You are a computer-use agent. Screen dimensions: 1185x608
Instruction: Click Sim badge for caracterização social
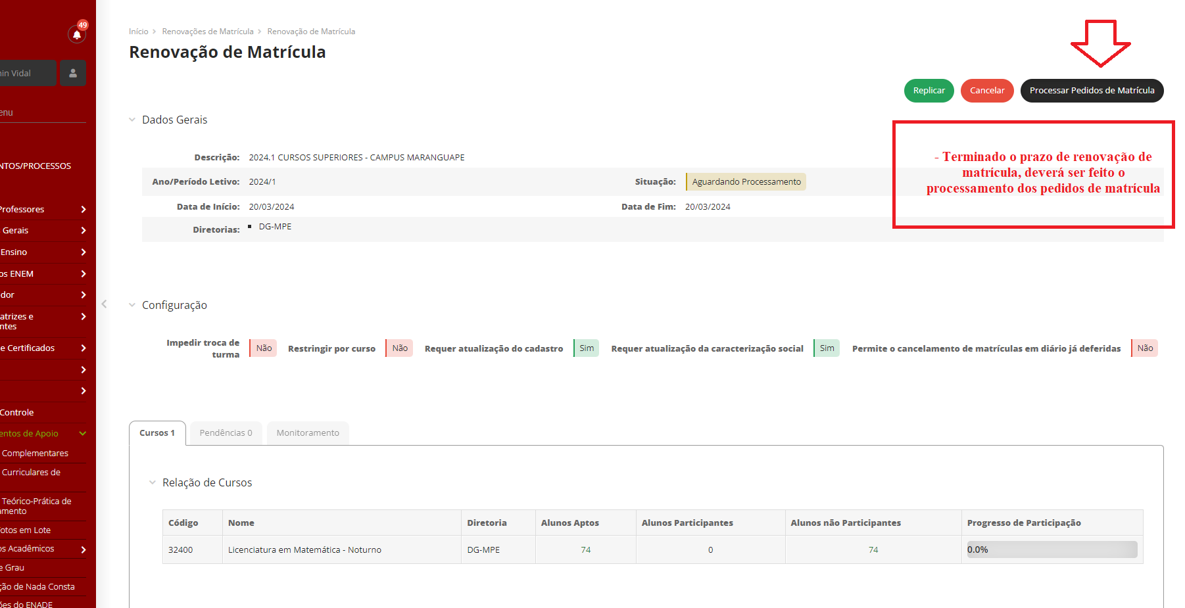click(827, 348)
